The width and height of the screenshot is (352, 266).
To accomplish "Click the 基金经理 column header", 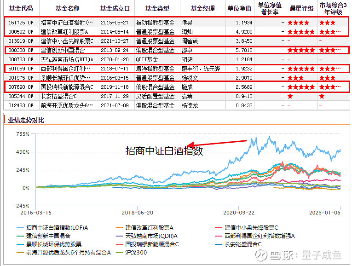I will tap(203, 9).
